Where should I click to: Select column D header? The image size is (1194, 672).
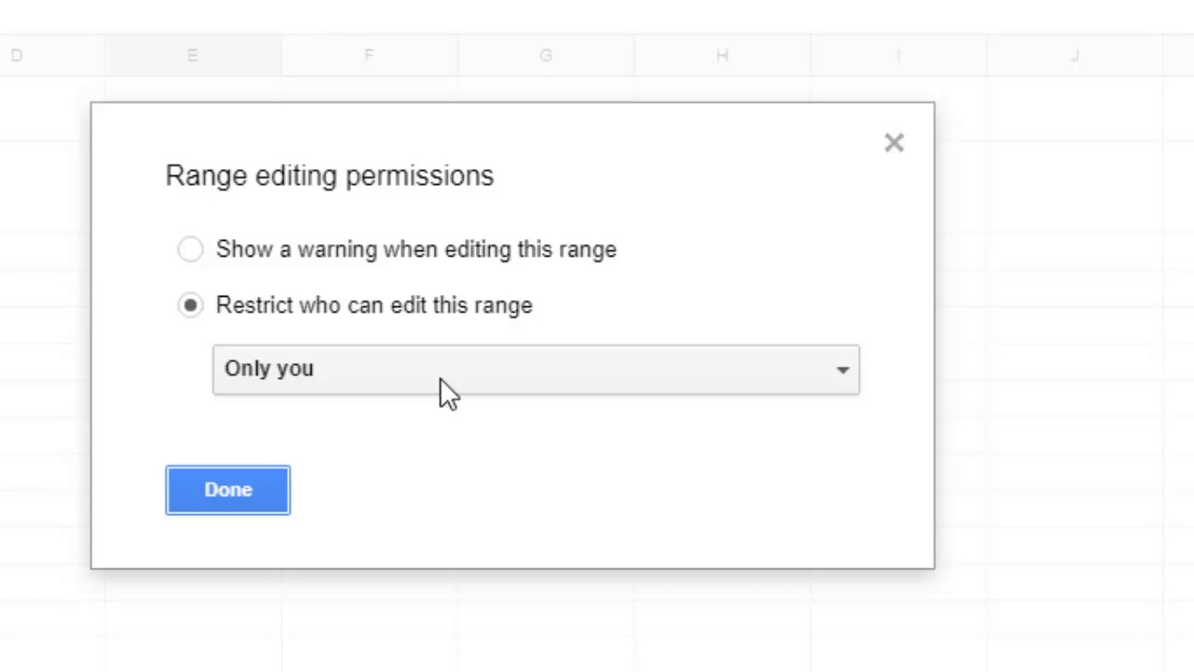[x=52, y=56]
